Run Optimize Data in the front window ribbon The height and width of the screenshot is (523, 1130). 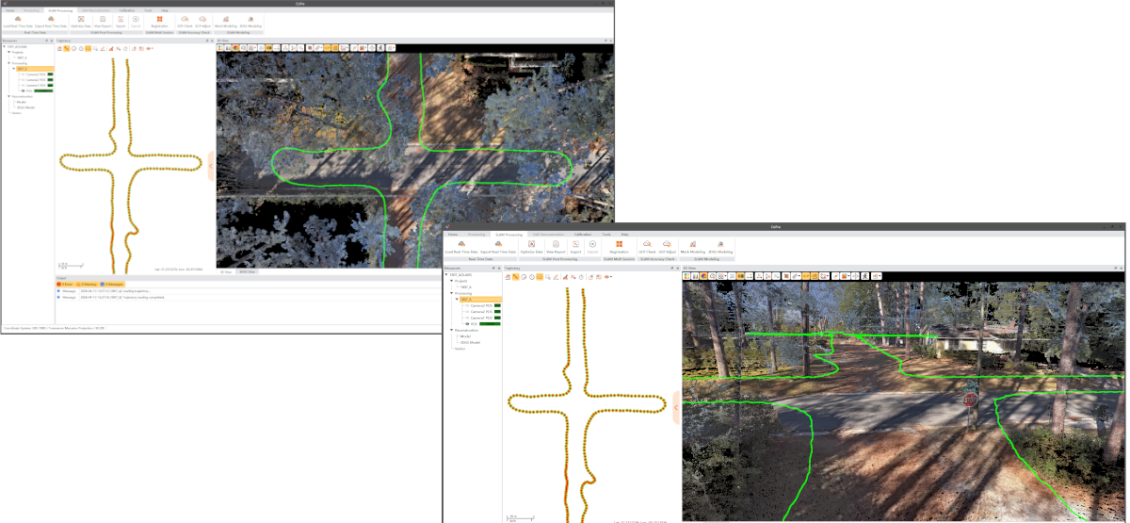click(532, 247)
